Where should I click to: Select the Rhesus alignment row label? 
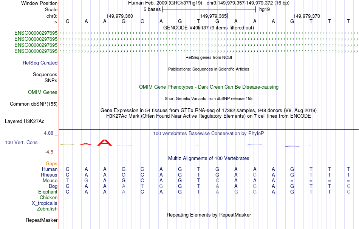click(49, 175)
